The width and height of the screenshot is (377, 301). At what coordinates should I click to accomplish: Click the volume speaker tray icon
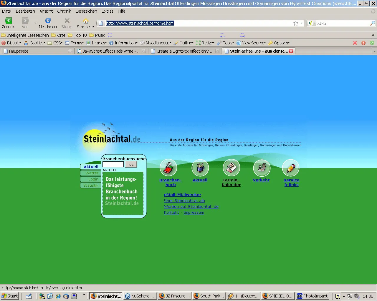pos(356,296)
